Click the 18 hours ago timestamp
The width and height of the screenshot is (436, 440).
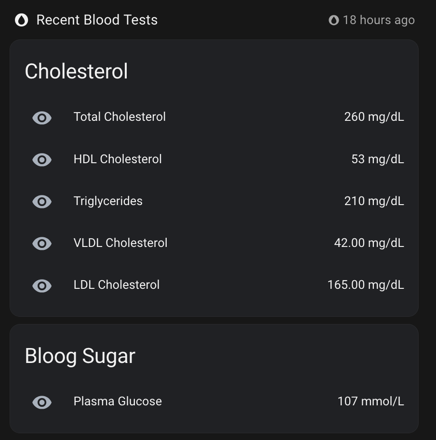tap(379, 20)
